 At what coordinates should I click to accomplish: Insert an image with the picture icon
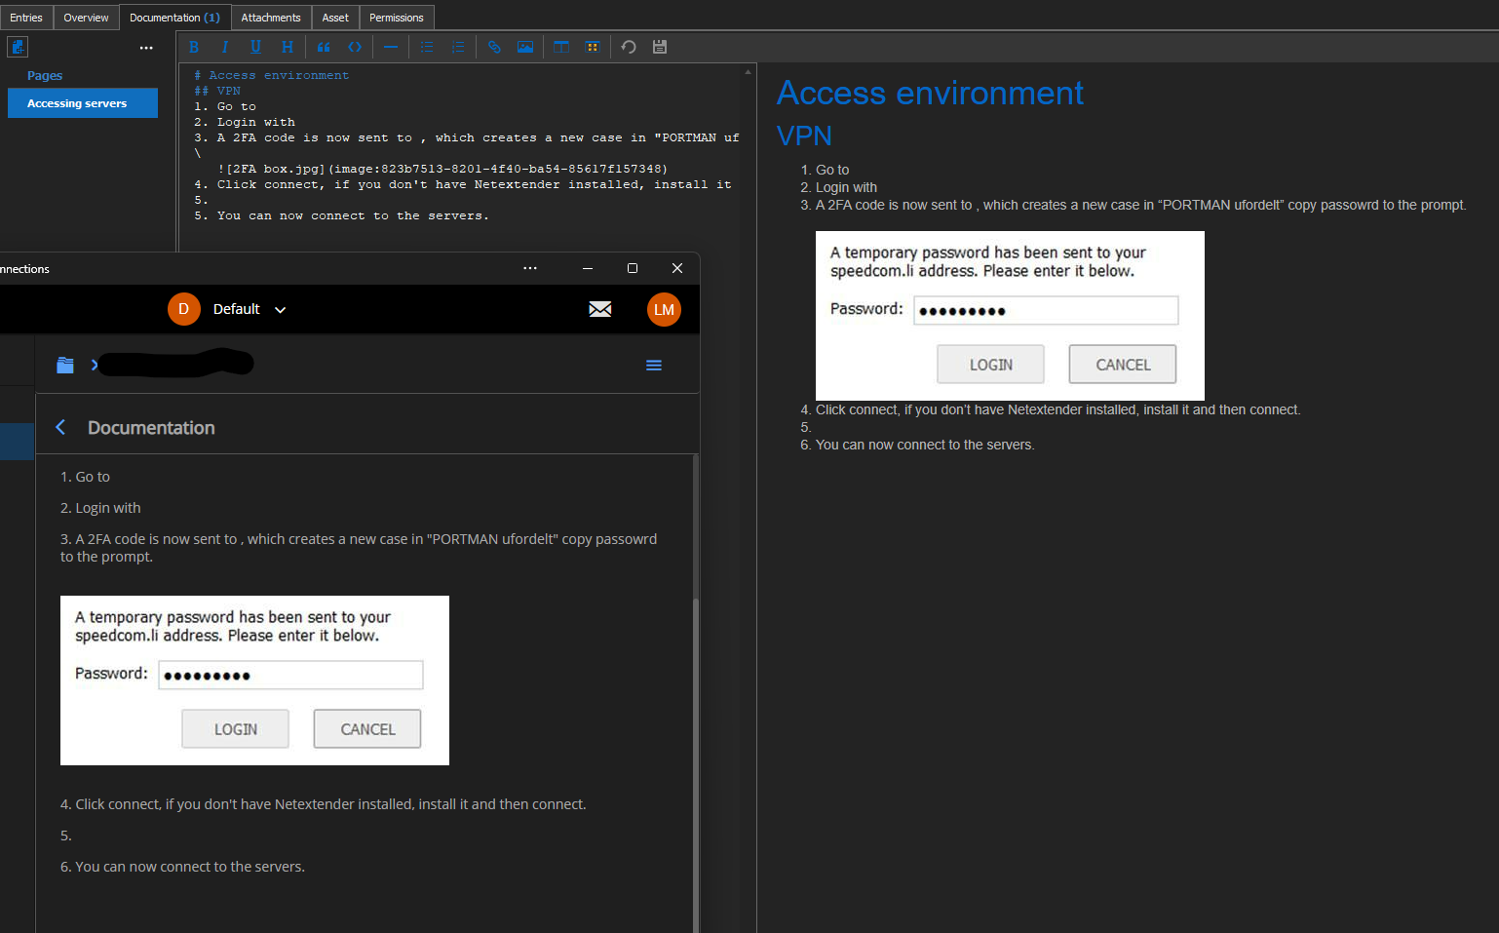[x=525, y=47]
